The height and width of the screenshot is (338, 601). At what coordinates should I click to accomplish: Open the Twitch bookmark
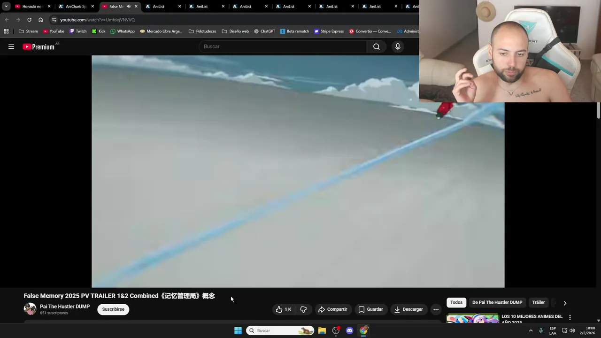(x=78, y=31)
